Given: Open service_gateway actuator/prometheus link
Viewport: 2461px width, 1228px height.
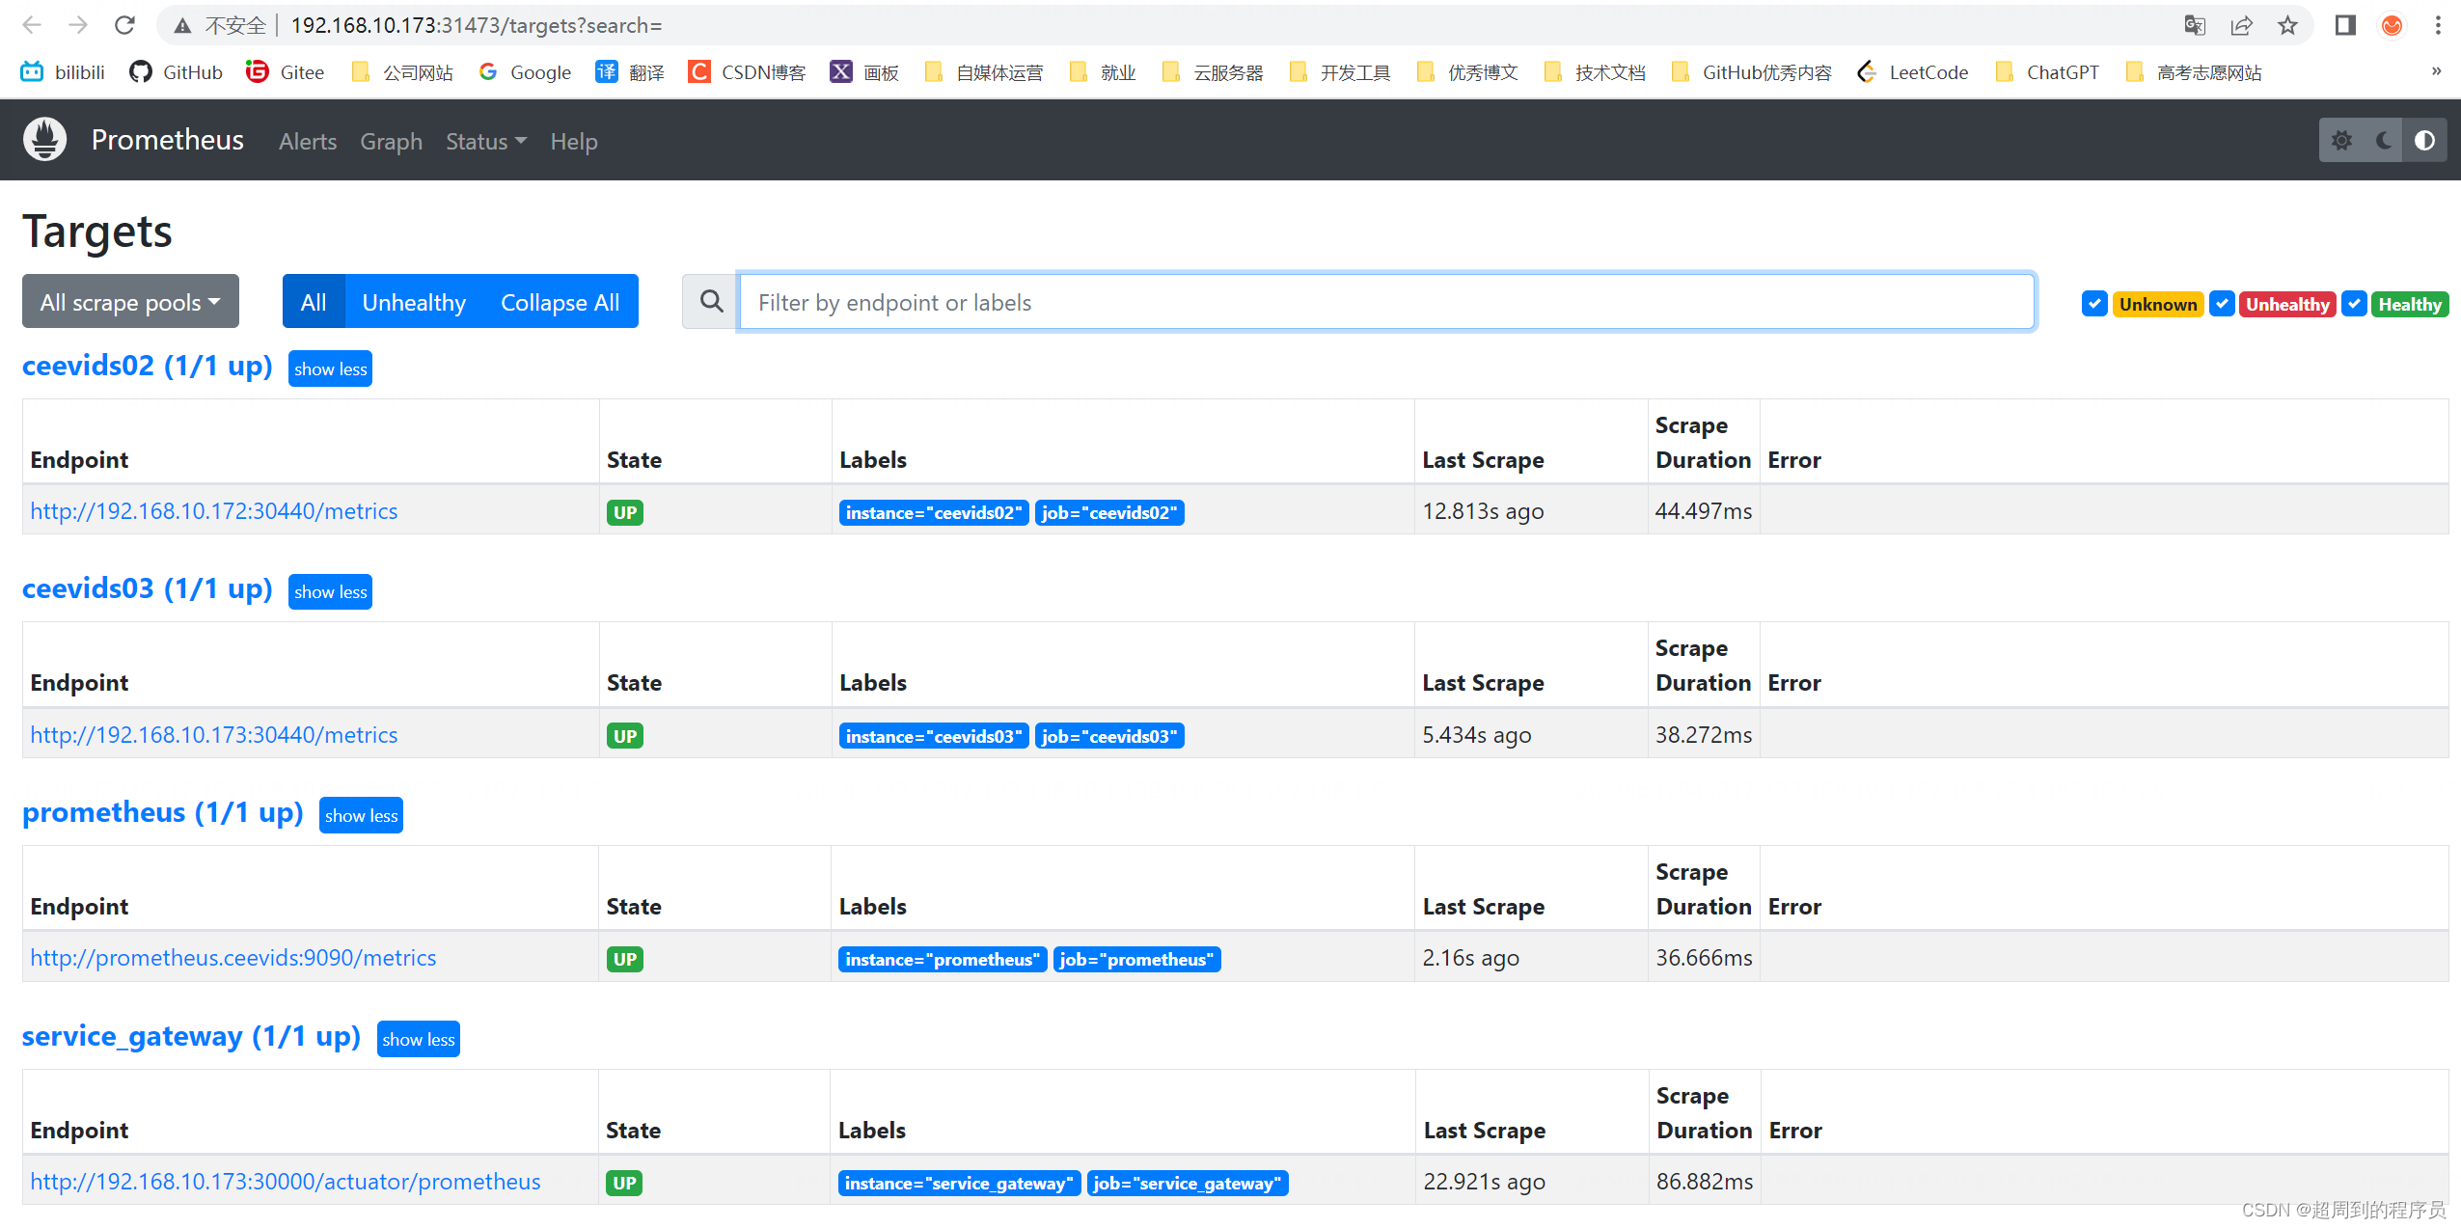Looking at the screenshot, I should pos(286,1181).
